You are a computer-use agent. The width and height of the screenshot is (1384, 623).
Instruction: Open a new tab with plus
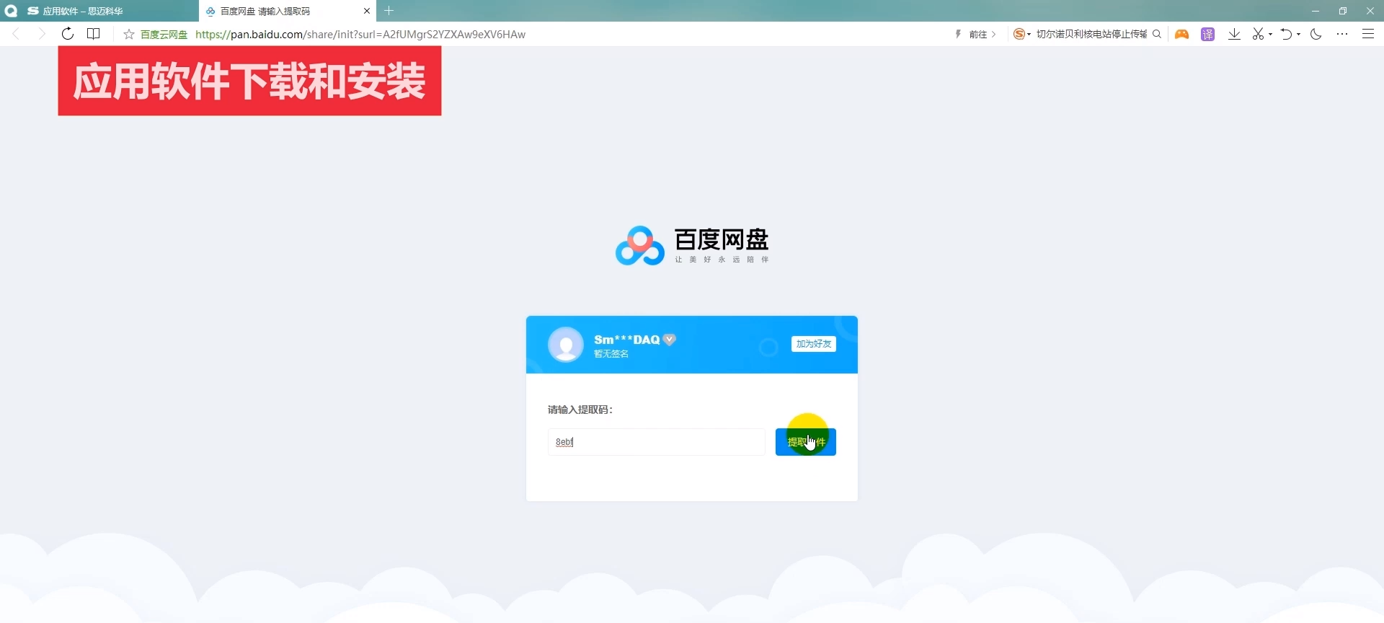pos(389,11)
